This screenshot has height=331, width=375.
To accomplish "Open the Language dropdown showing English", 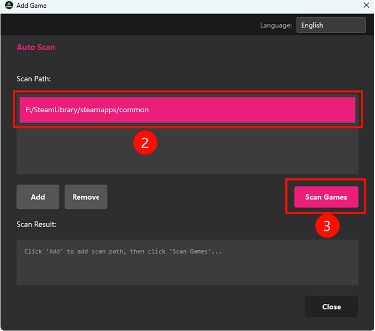I will [331, 25].
